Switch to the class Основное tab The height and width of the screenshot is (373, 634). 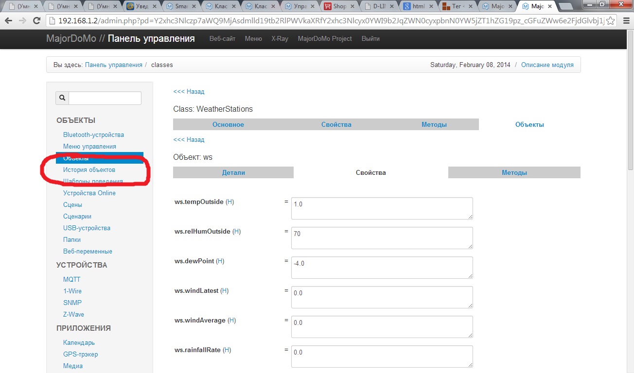[x=228, y=124]
